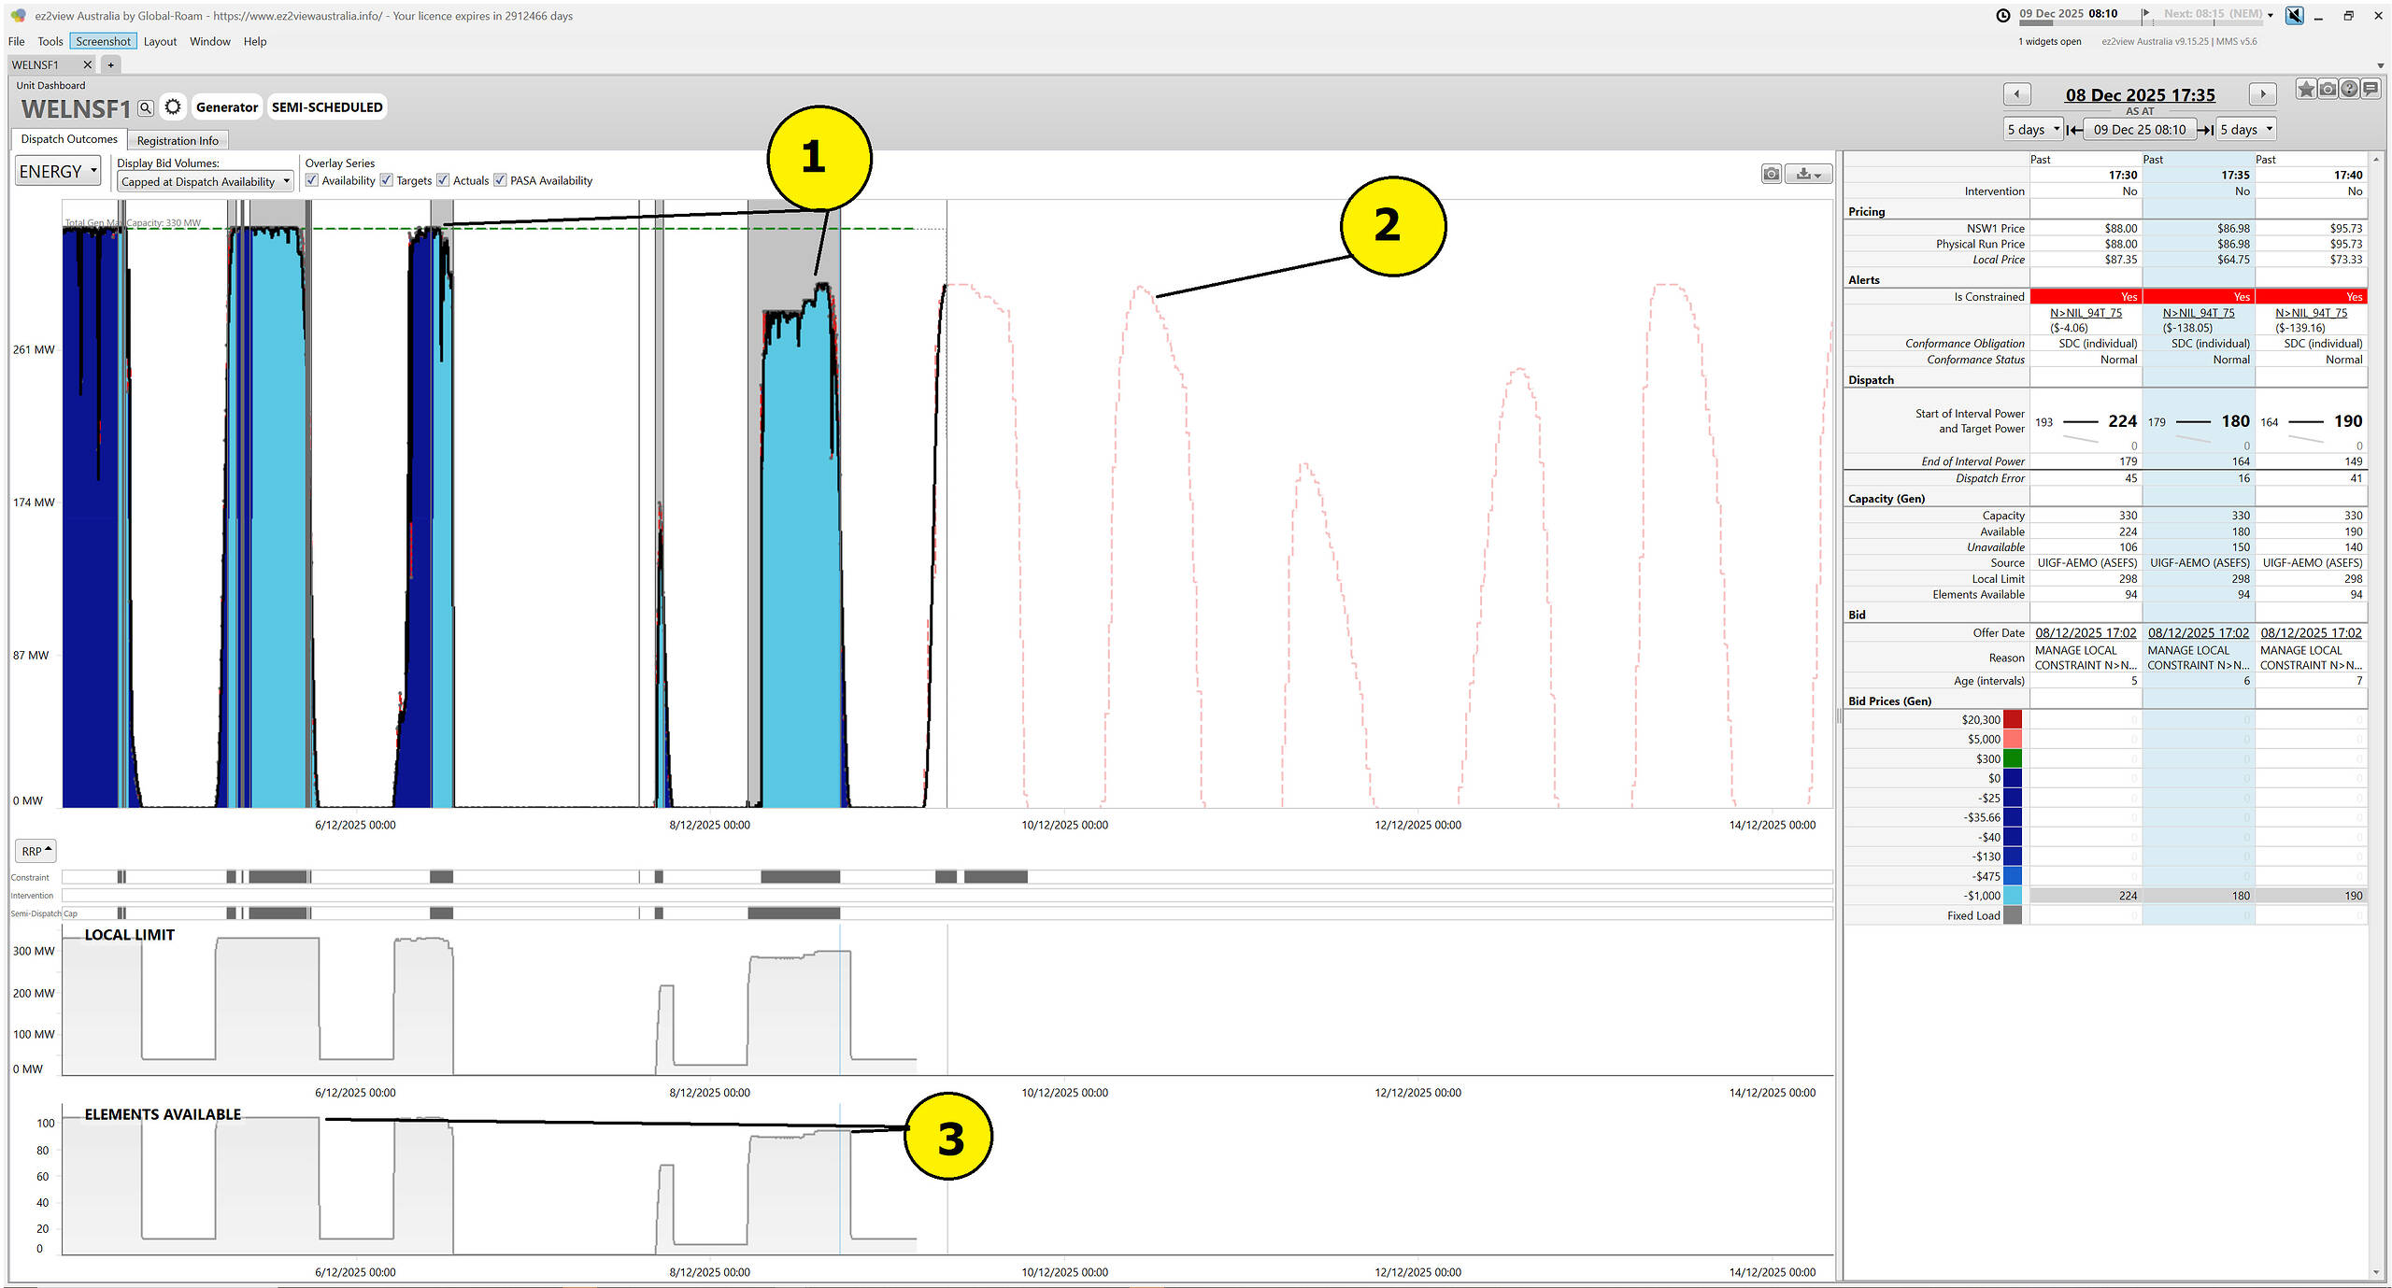Uncheck the Targets overlay checkbox
2392x1288 pixels.
pos(387,180)
